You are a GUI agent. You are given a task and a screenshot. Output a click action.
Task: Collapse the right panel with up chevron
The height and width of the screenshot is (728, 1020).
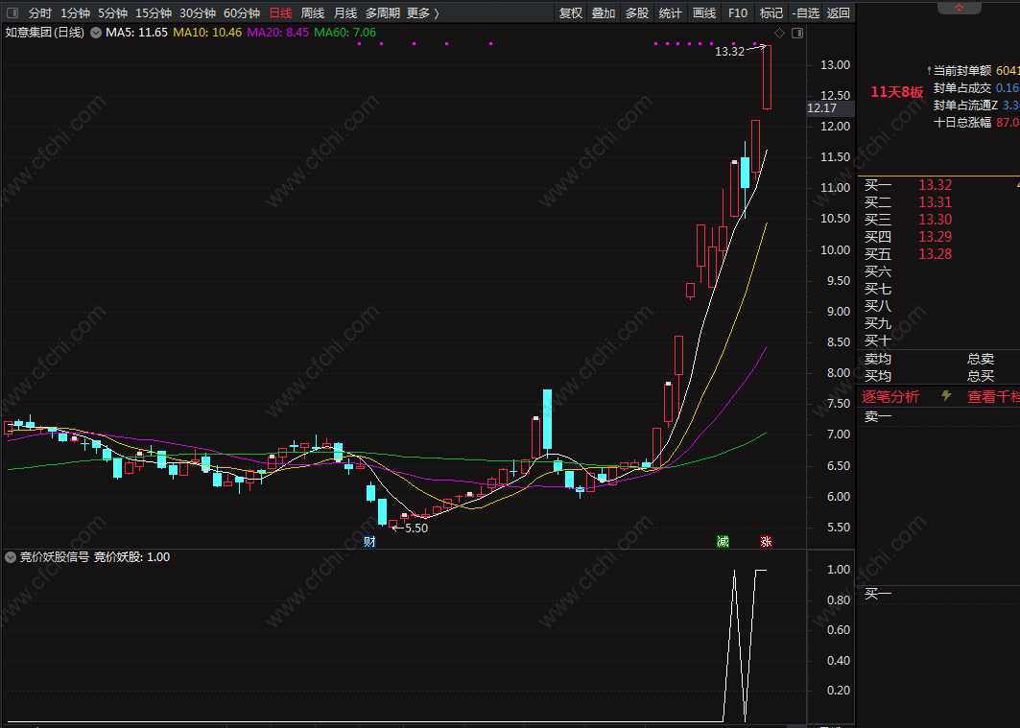click(x=959, y=8)
